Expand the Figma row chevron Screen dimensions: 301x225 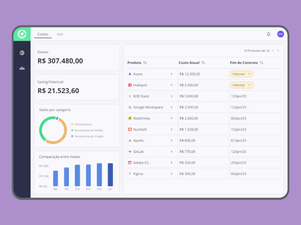click(x=171, y=174)
